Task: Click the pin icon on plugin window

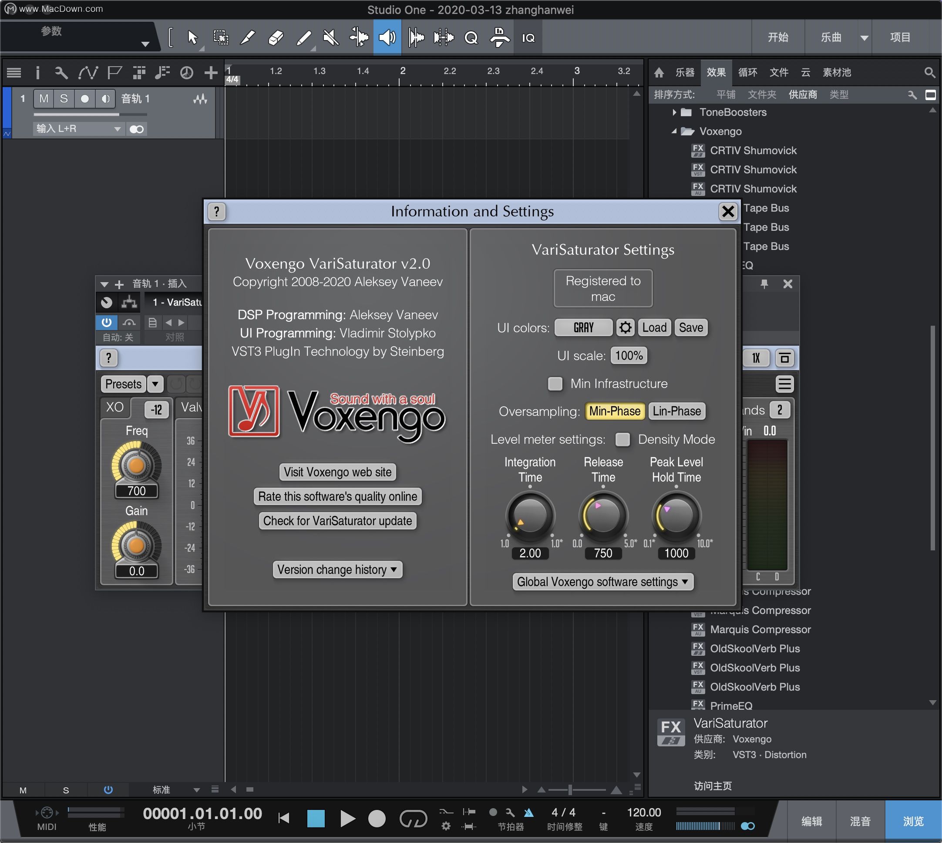Action: 764,284
